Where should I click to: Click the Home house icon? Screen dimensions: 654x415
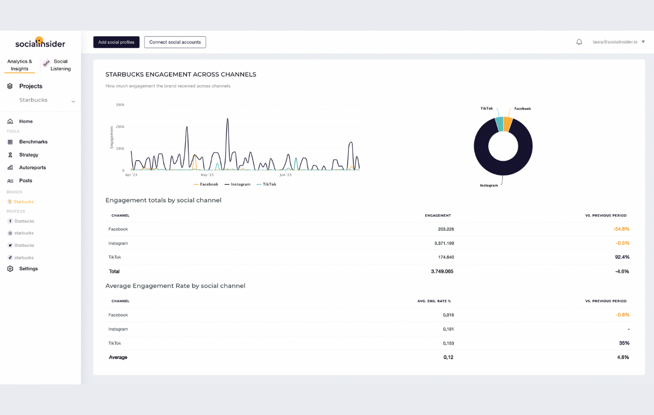coord(10,121)
